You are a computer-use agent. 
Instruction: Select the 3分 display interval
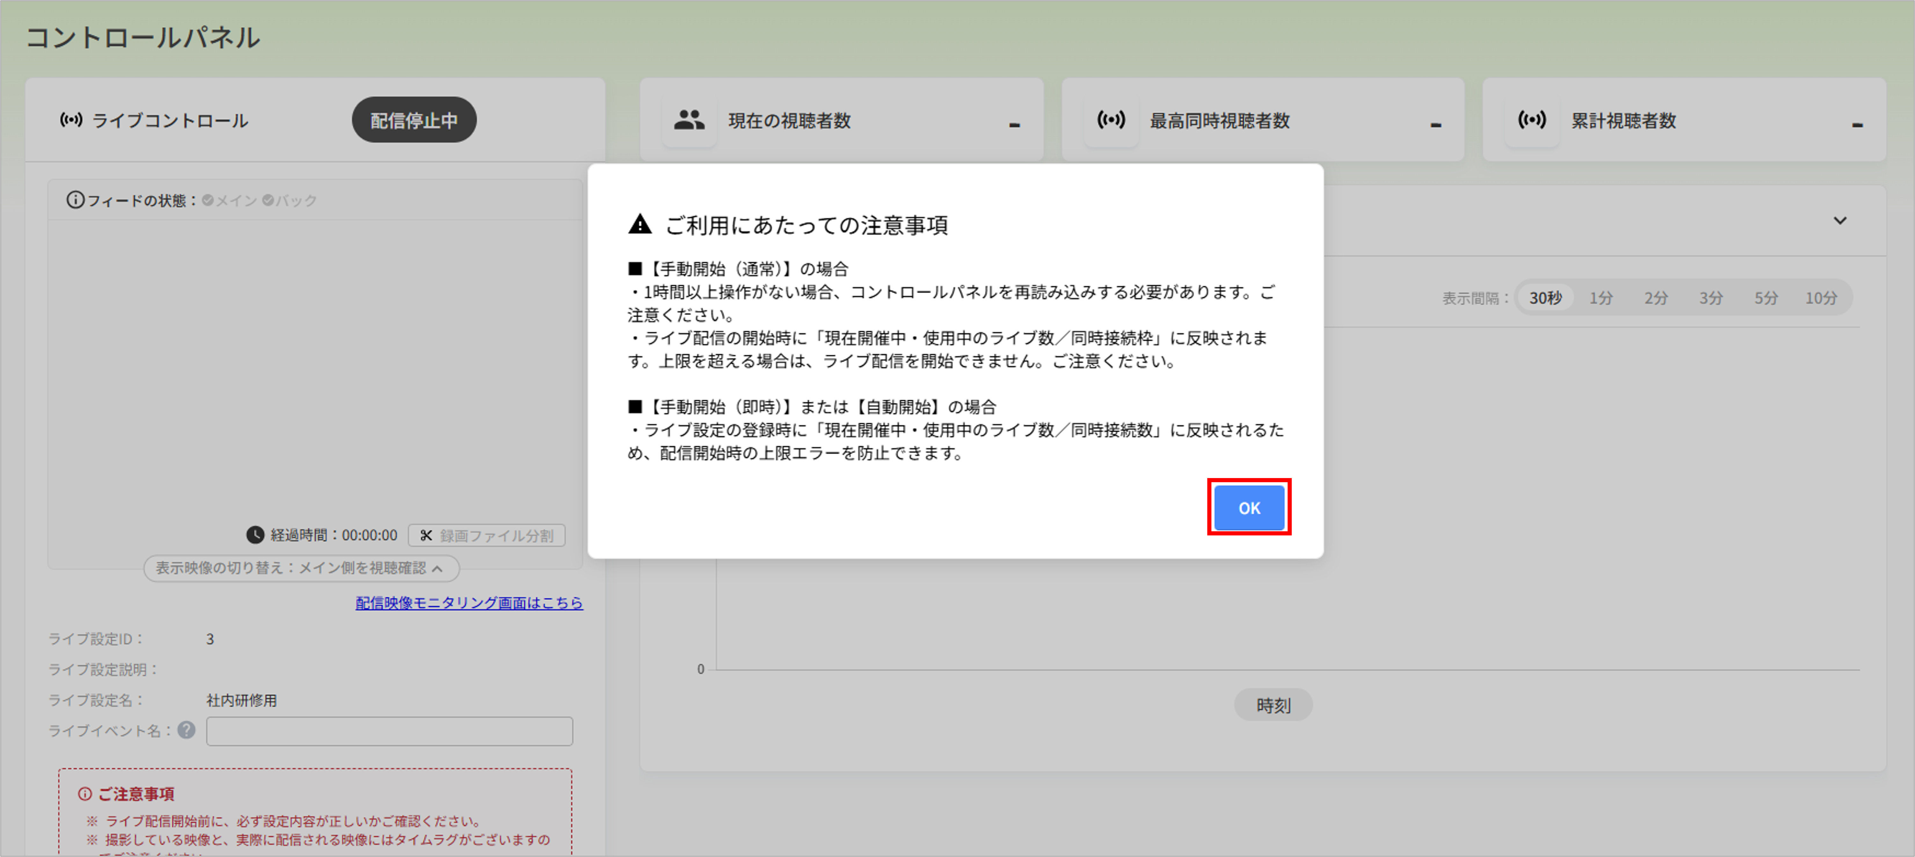pos(1711,298)
